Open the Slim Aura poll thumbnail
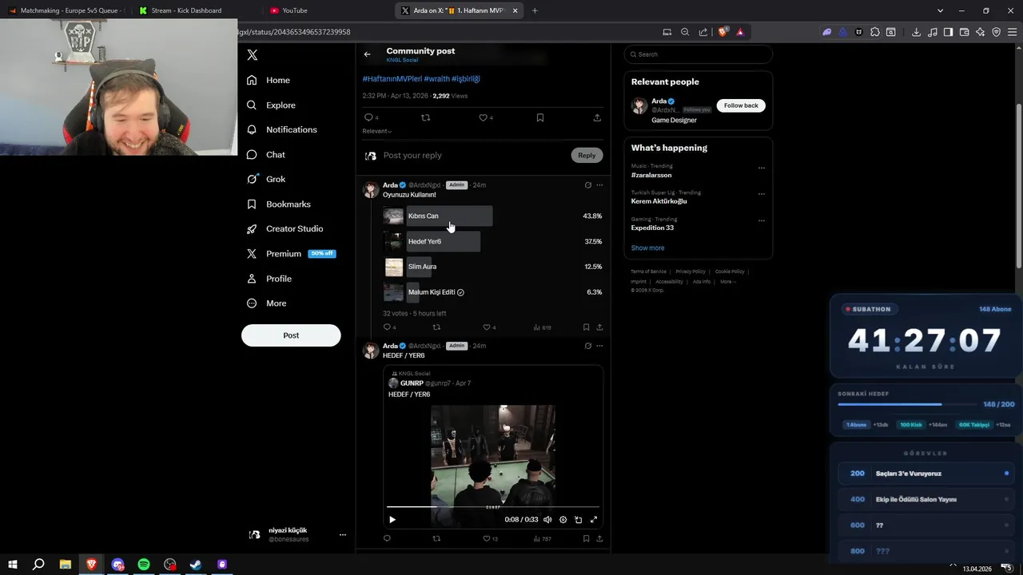 (x=393, y=267)
